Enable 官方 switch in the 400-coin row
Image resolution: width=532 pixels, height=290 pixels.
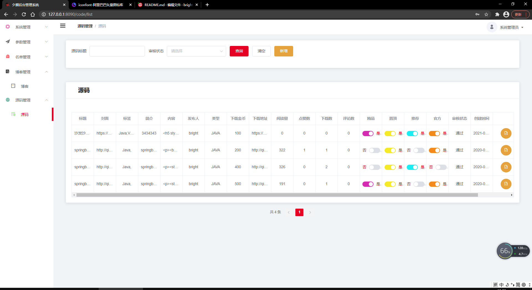(441, 167)
